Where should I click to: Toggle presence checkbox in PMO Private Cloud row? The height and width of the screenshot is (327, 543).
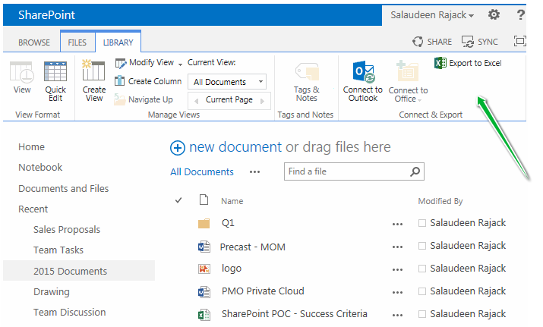pos(421,291)
